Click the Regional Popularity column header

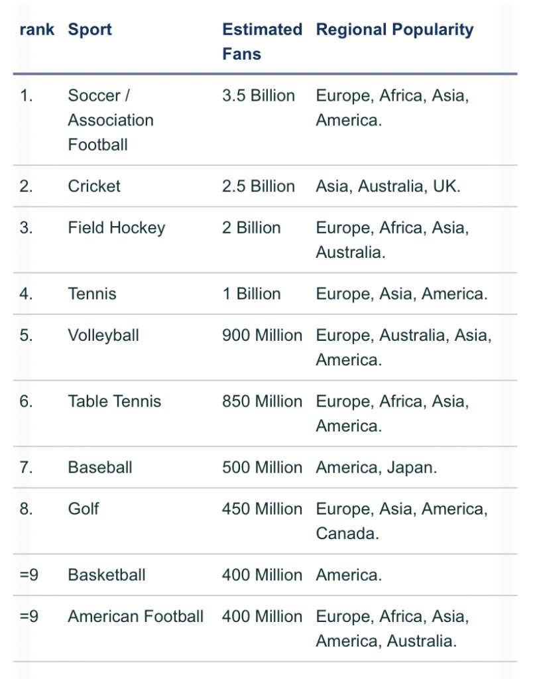tap(394, 29)
